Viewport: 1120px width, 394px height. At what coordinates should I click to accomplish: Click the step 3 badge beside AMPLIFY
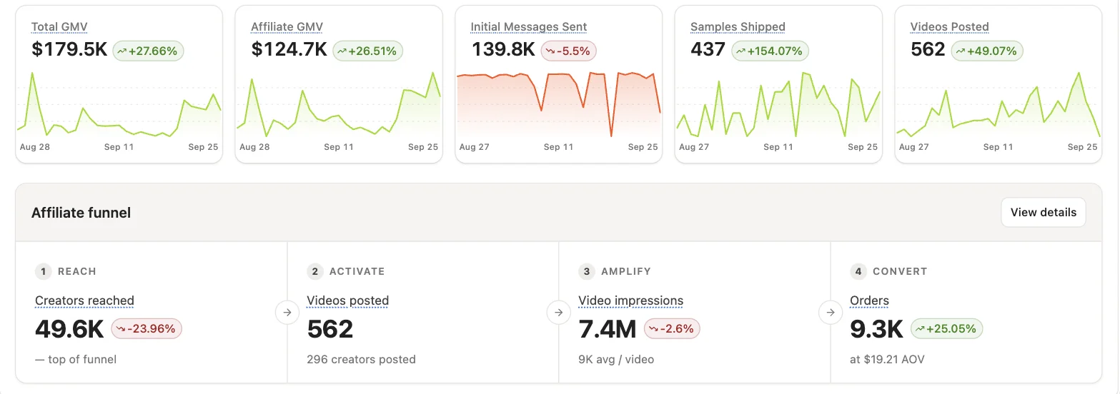[587, 271]
